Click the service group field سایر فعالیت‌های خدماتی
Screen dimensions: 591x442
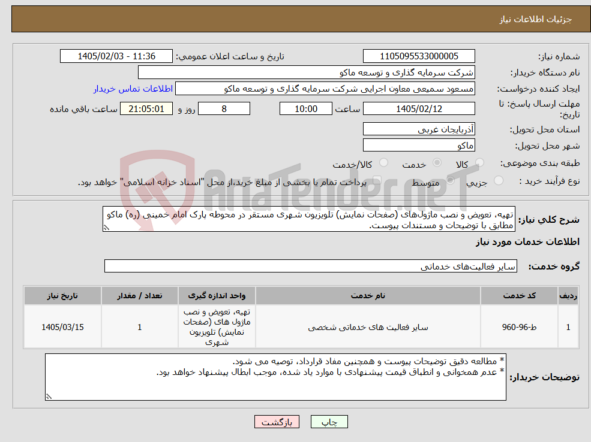[x=311, y=266]
